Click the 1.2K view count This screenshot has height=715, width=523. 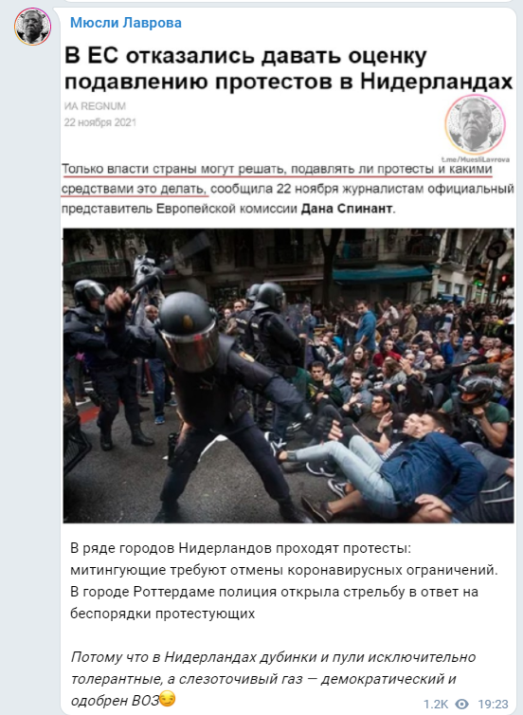click(x=436, y=704)
